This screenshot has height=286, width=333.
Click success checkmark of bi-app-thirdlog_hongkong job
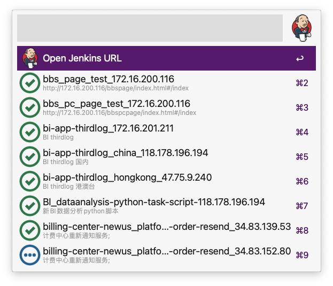coord(30,181)
